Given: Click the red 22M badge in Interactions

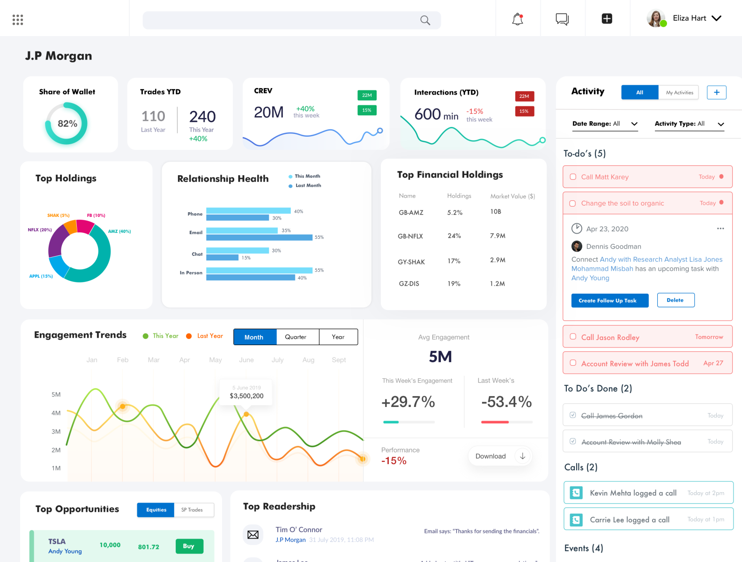Looking at the screenshot, I should 525,96.
